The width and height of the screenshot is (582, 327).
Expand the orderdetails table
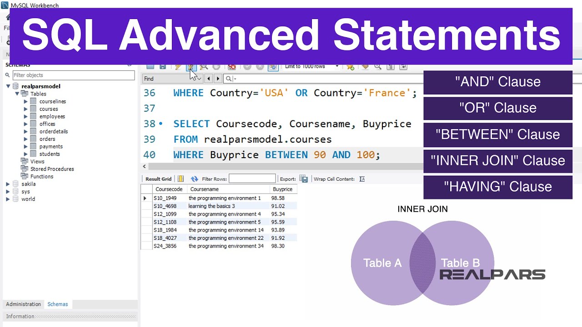click(x=26, y=132)
